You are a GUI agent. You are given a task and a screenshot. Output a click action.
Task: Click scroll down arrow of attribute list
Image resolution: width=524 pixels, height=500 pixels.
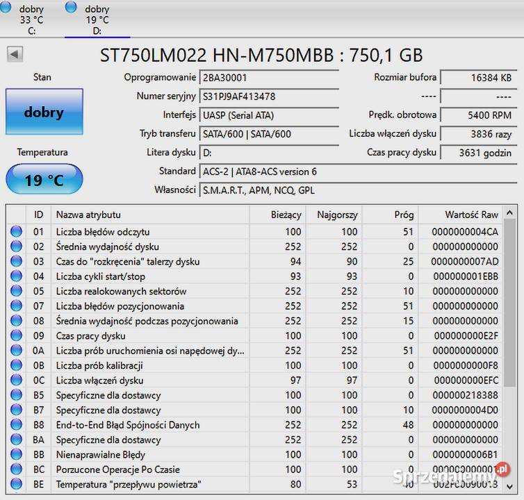tap(509, 486)
